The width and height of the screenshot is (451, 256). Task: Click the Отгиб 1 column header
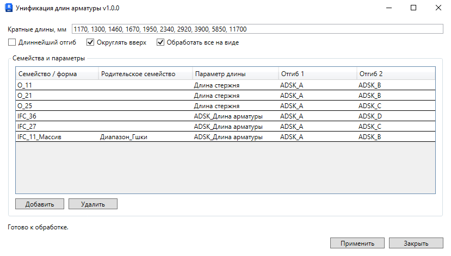point(318,74)
